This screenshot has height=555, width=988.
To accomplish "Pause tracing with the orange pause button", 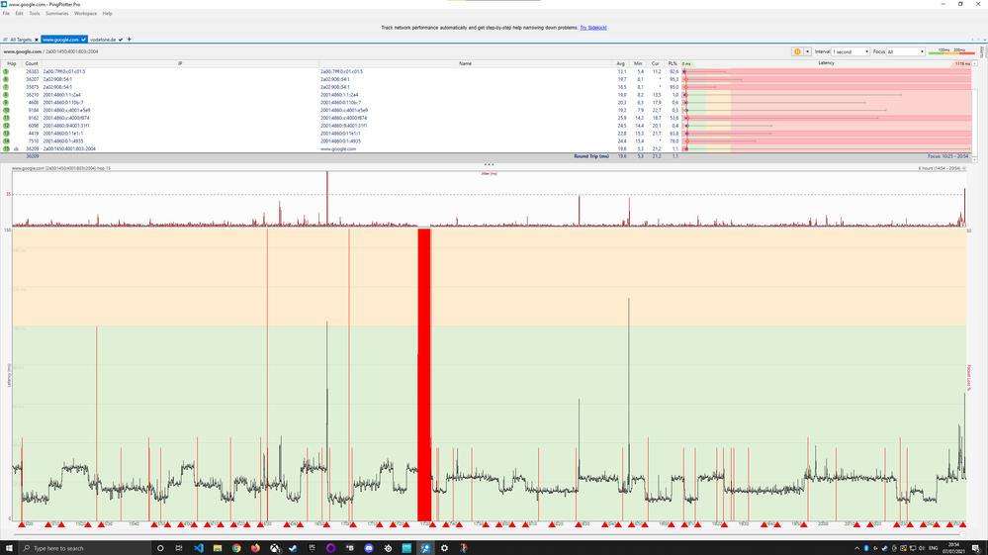I will click(x=797, y=51).
